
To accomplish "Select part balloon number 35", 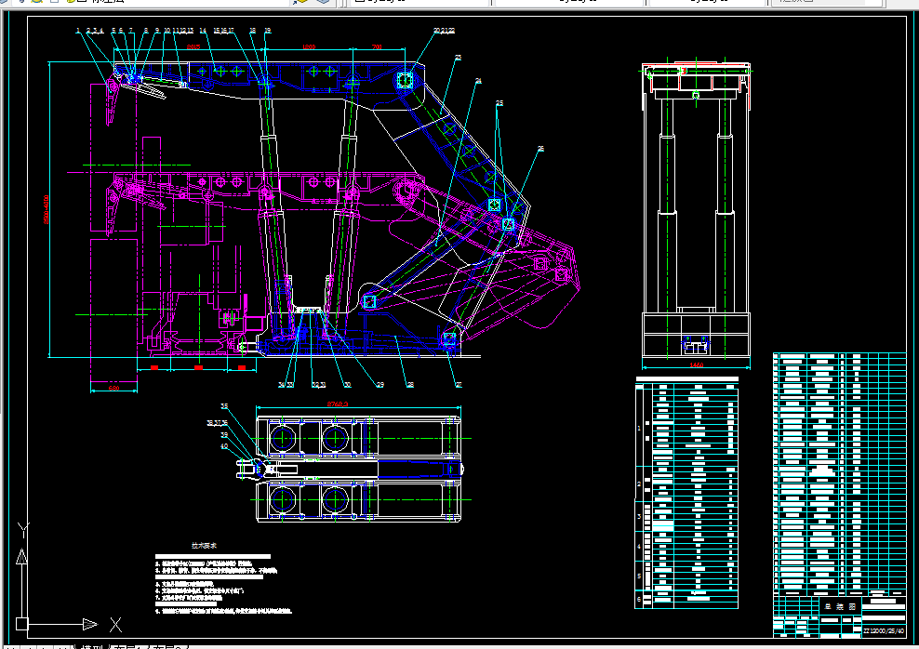I will coord(224,406).
